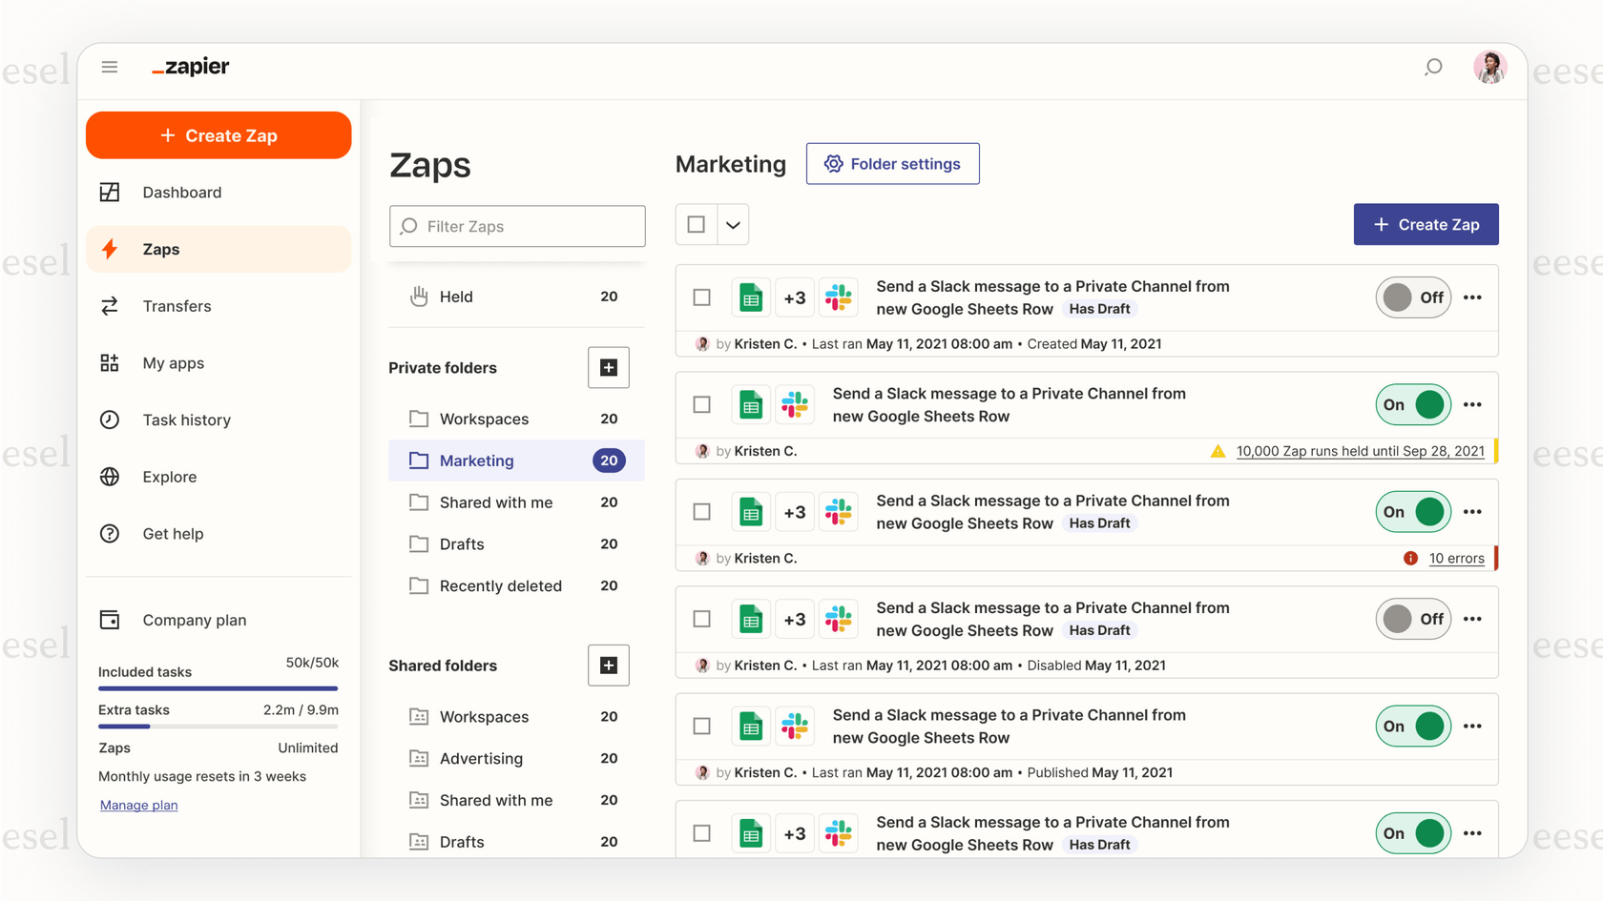Open the hamburger menu next to the Zapier logo

click(110, 66)
